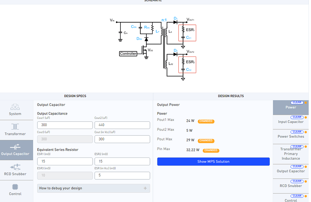Image resolution: width=311 pixels, height=202 pixels.
Task: Click the Show MPS Solution button
Action: point(213,161)
